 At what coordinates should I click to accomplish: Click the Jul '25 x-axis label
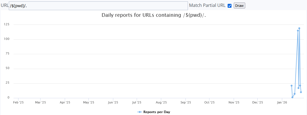[x=137, y=103]
